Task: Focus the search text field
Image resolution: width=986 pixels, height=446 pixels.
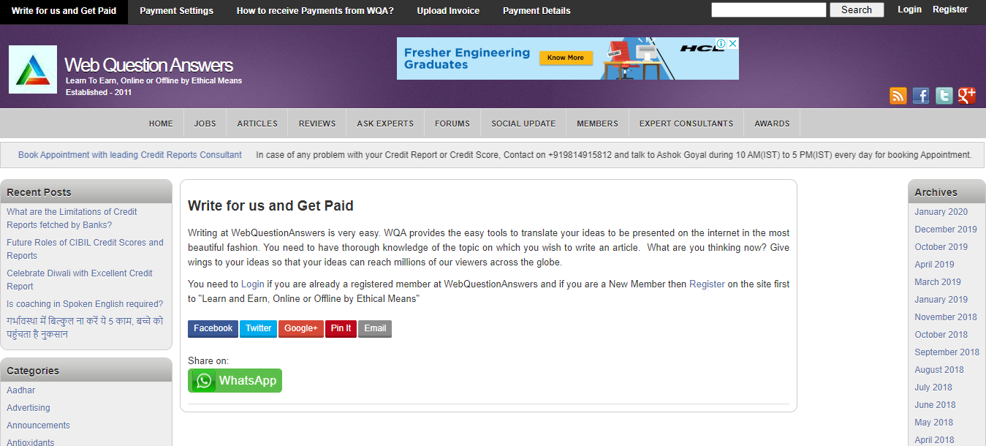Action: 768,10
